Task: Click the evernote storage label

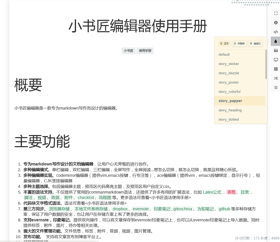Action: point(141,209)
